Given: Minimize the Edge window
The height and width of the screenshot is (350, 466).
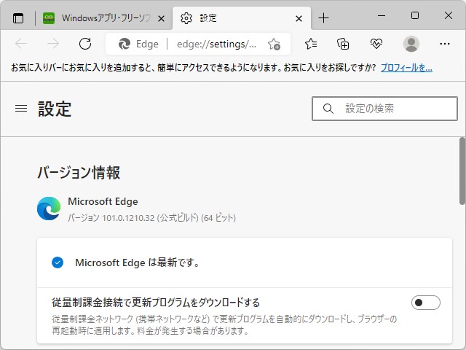Looking at the screenshot, I should point(382,15).
